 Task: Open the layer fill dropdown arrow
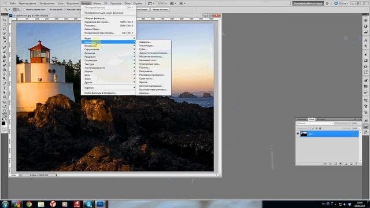tap(359, 128)
